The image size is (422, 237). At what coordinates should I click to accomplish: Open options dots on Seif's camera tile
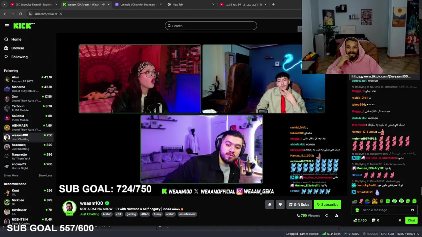click(320, 109)
